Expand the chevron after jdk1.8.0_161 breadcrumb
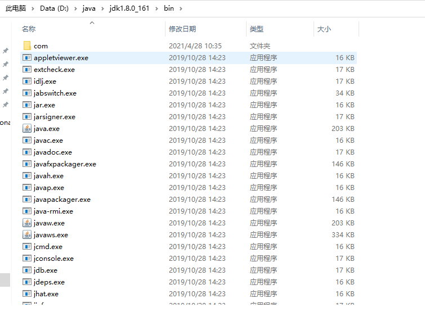 156,8
